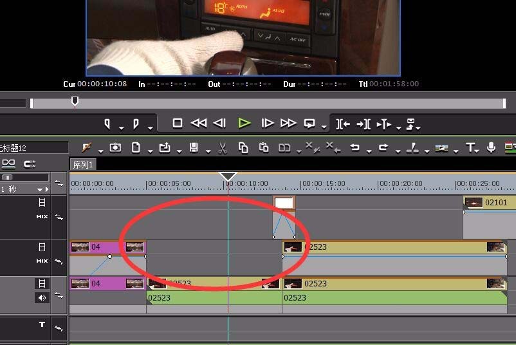Click the Set Out point icon

136,124
